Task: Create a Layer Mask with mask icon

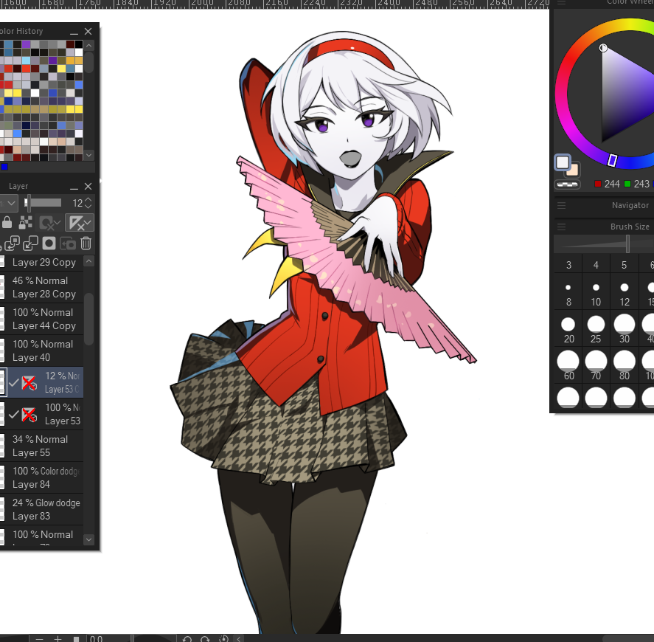Action: pos(49,243)
